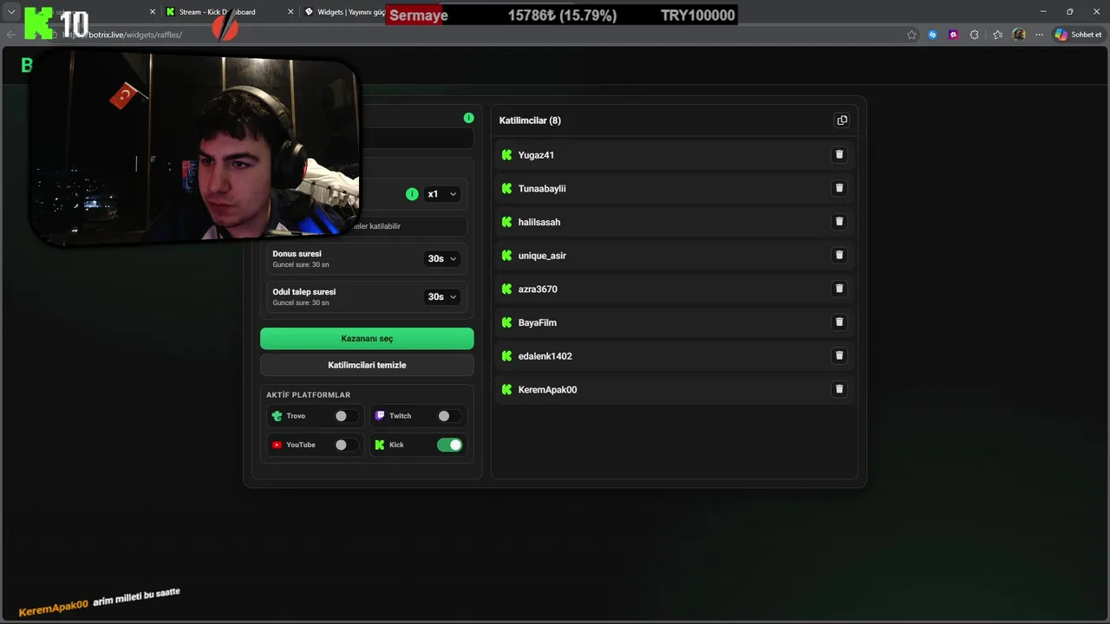This screenshot has height=624, width=1110.
Task: Click the Kick logo beside Yugaz41
Action: [x=507, y=155]
